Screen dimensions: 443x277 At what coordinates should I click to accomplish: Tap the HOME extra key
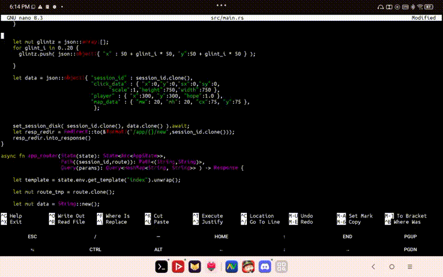coord(221,237)
